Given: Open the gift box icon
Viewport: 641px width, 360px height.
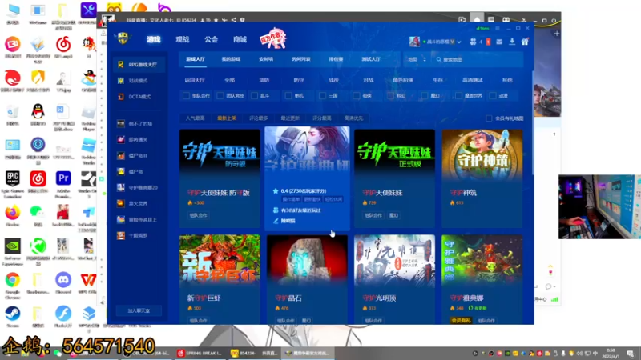Looking at the screenshot, I should pos(525,42).
